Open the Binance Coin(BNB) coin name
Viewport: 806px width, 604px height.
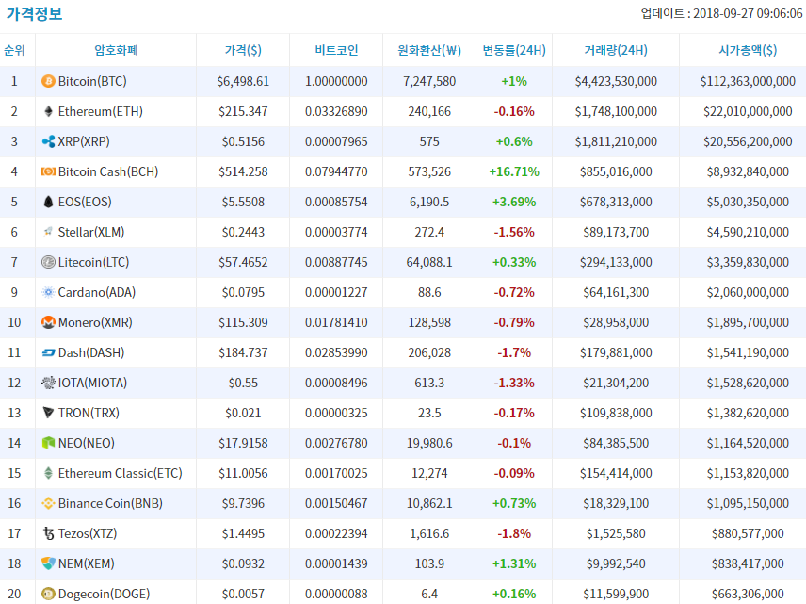110,503
